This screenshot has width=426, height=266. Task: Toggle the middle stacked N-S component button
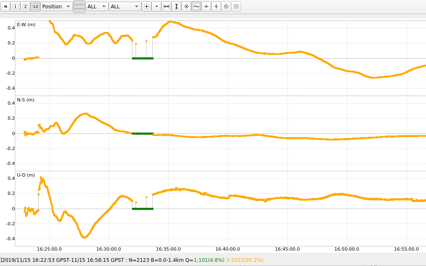(x=79, y=7)
